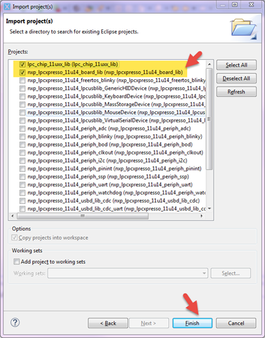Check the periph_watchdog project checkbox
The height and width of the screenshot is (338, 265).
[x=22, y=193]
